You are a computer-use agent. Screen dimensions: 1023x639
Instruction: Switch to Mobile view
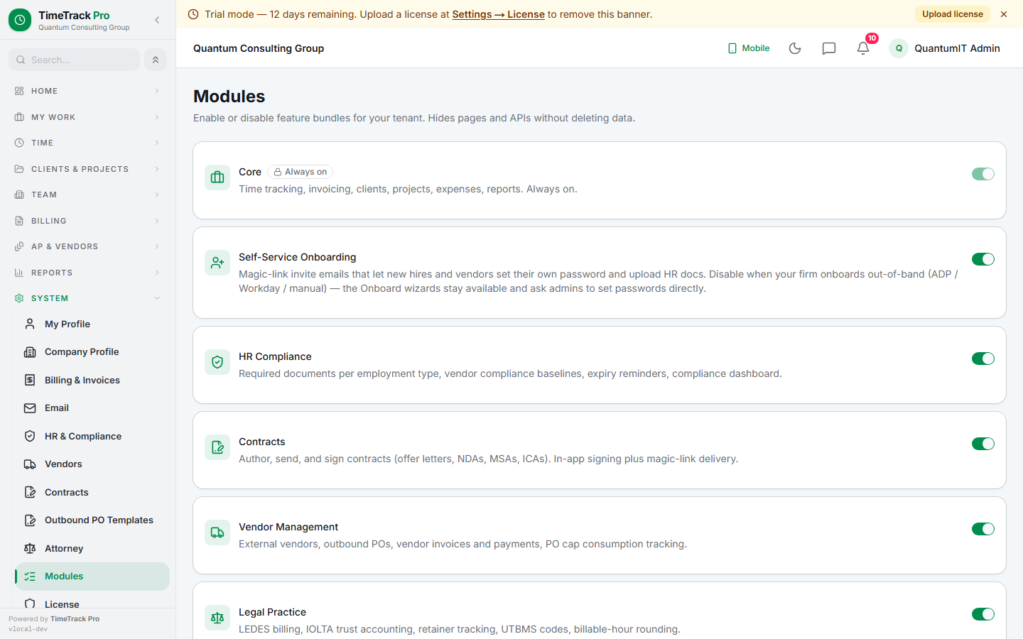[749, 48]
